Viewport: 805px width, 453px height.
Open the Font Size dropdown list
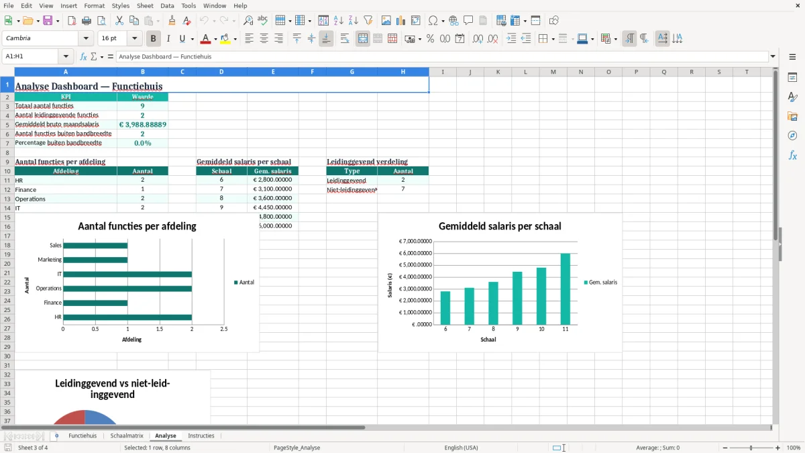coord(135,39)
